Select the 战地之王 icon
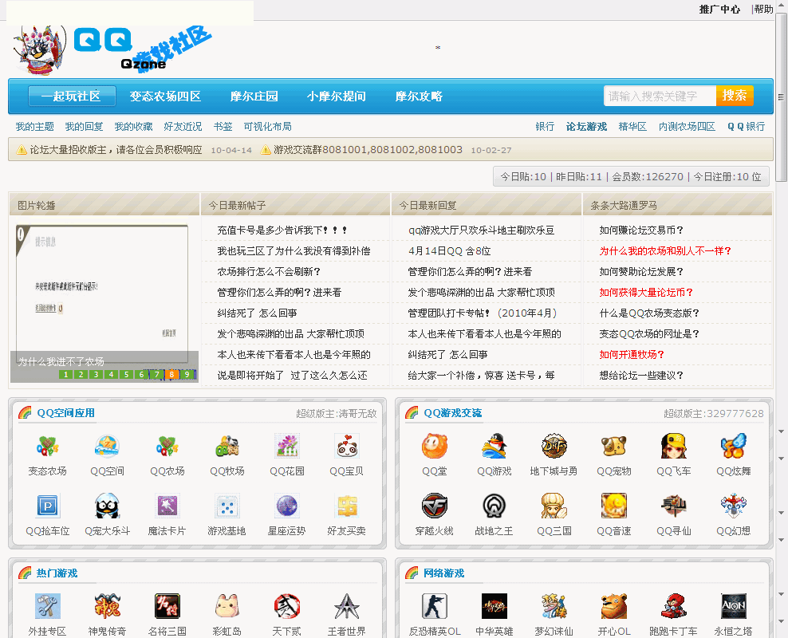Viewport: 788px width, 638px height. (x=494, y=506)
